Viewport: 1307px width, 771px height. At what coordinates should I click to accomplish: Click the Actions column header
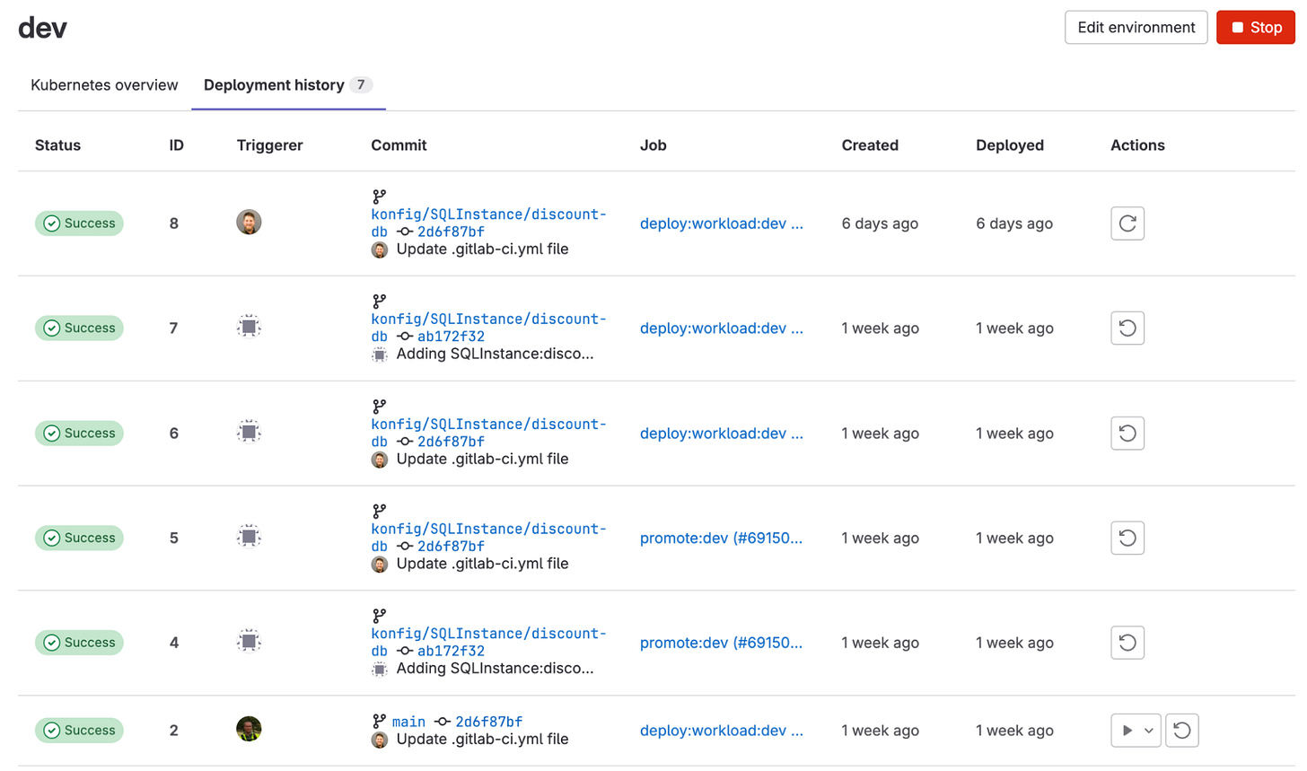1137,145
